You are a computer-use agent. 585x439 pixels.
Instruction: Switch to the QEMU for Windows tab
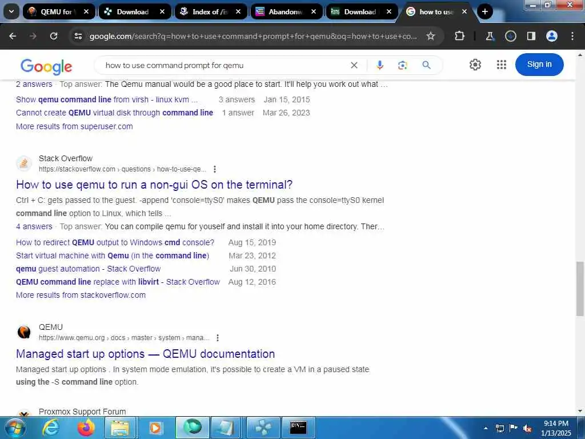(56, 11)
